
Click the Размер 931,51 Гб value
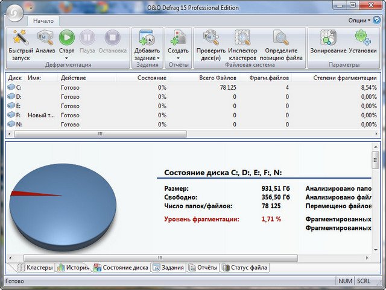coord(276,188)
